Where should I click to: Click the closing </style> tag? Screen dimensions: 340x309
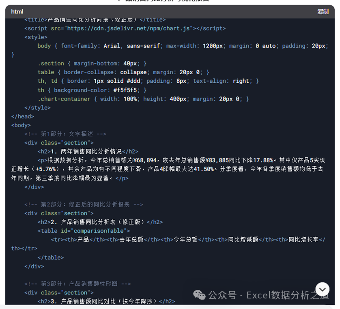[x=37, y=108]
